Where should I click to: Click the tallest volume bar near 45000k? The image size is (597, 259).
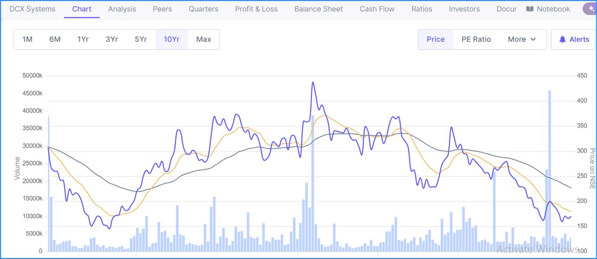(x=550, y=171)
